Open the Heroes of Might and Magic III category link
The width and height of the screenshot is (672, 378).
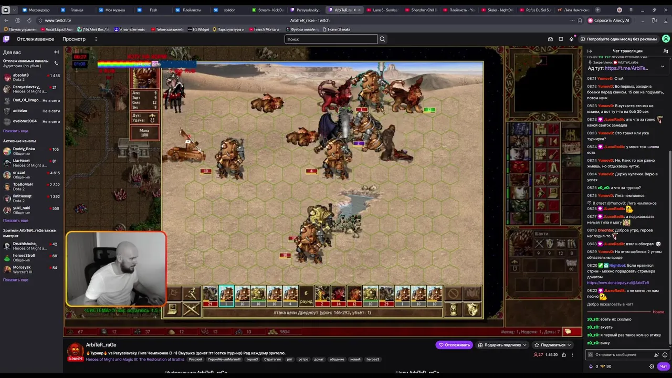coord(135,360)
